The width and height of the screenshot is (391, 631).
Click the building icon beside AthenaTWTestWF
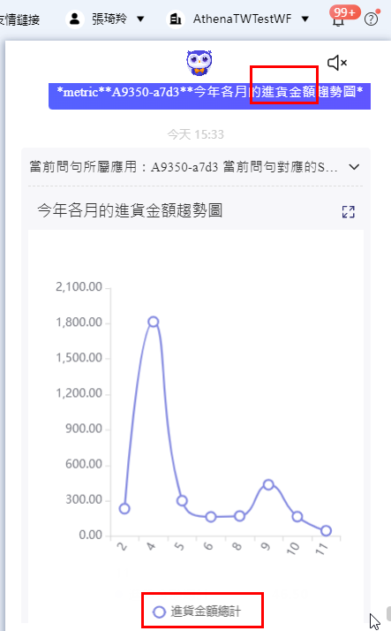tap(176, 19)
